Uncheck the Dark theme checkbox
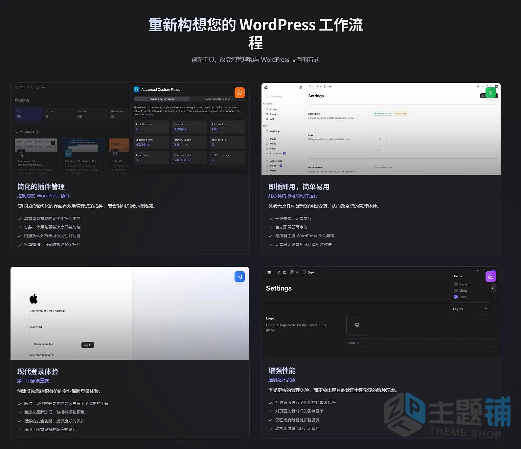This screenshot has height=449, width=521. click(456, 297)
